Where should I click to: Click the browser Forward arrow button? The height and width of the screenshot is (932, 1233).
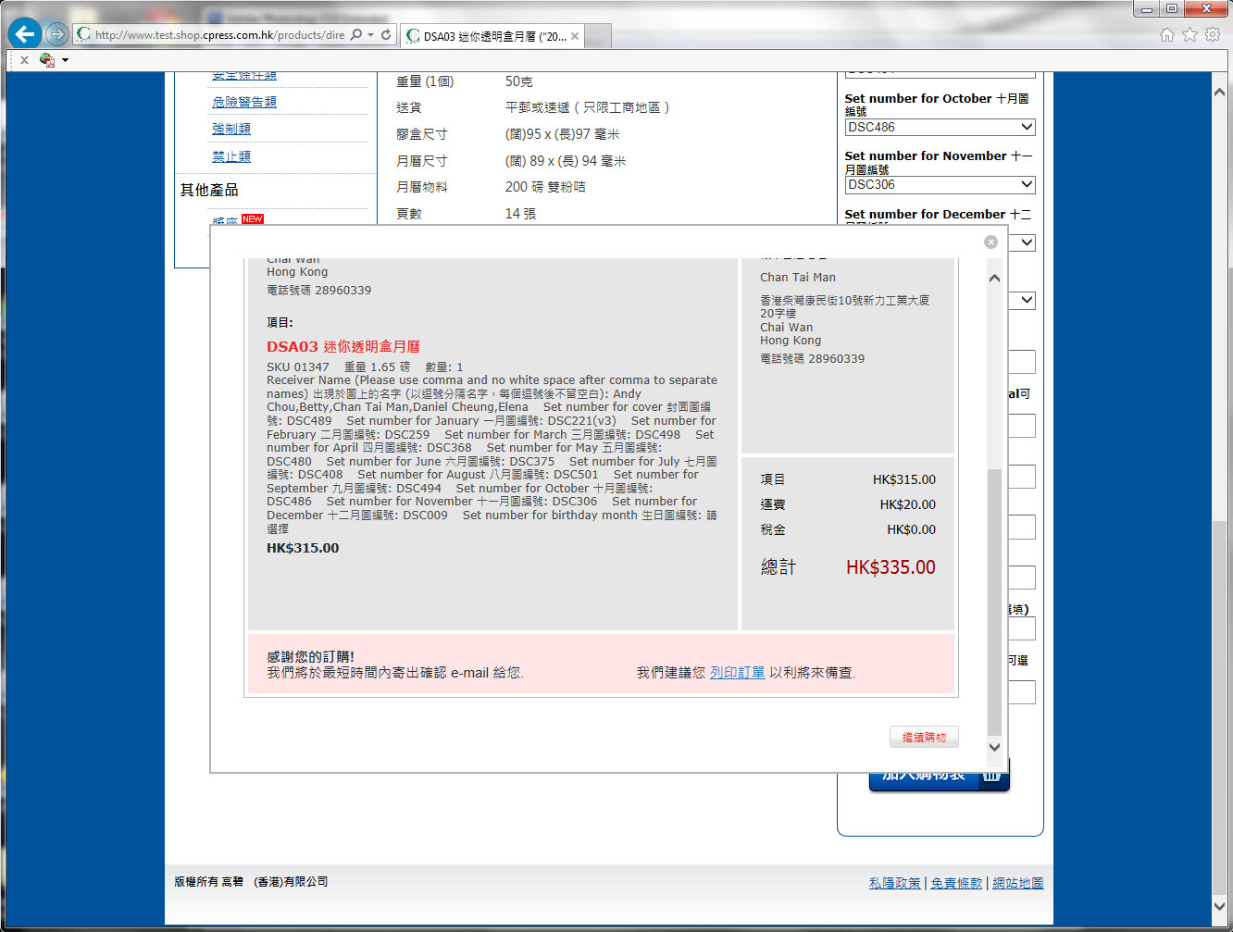click(x=57, y=34)
